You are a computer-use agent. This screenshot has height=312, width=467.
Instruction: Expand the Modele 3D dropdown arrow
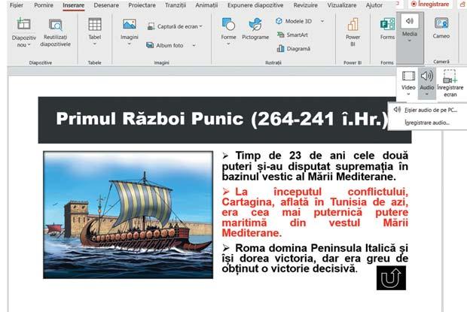click(x=322, y=21)
